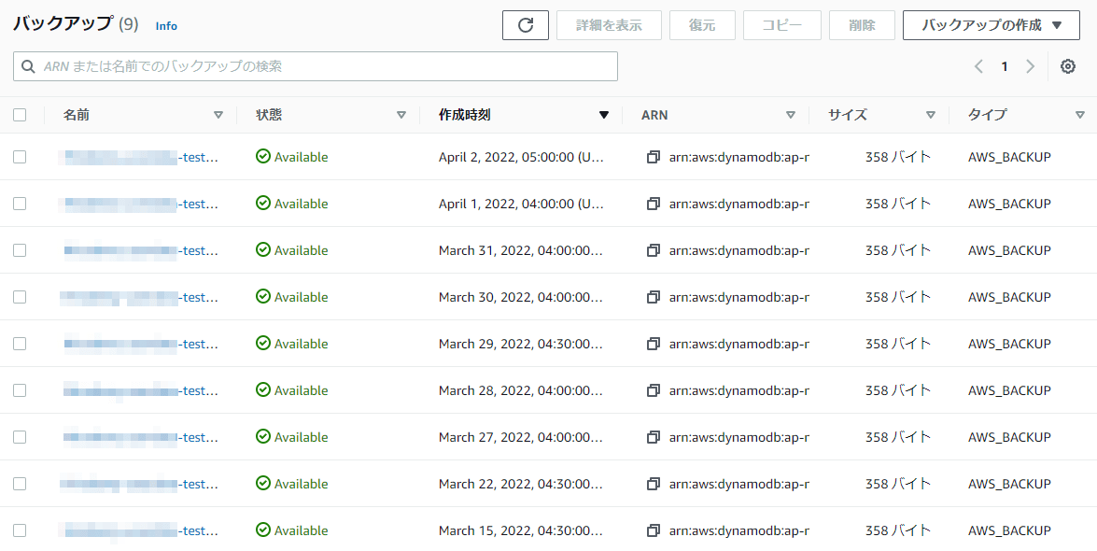1097x551 pixels.
Task: Select the checkbox for the March 15 backup
Action: 20,530
